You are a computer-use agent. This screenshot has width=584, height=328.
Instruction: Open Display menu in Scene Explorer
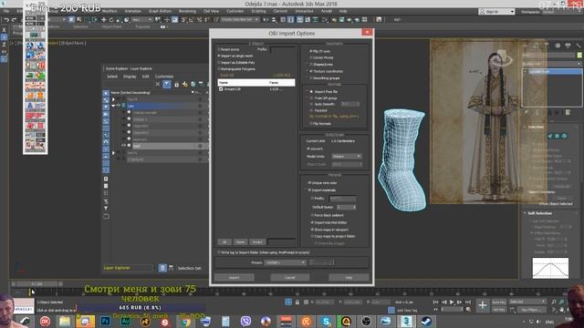coord(130,77)
